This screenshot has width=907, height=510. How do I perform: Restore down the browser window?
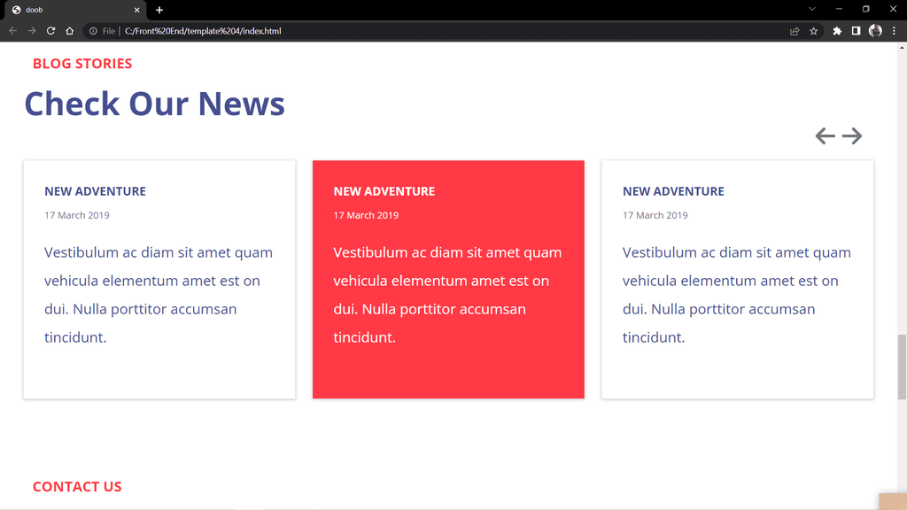866,9
